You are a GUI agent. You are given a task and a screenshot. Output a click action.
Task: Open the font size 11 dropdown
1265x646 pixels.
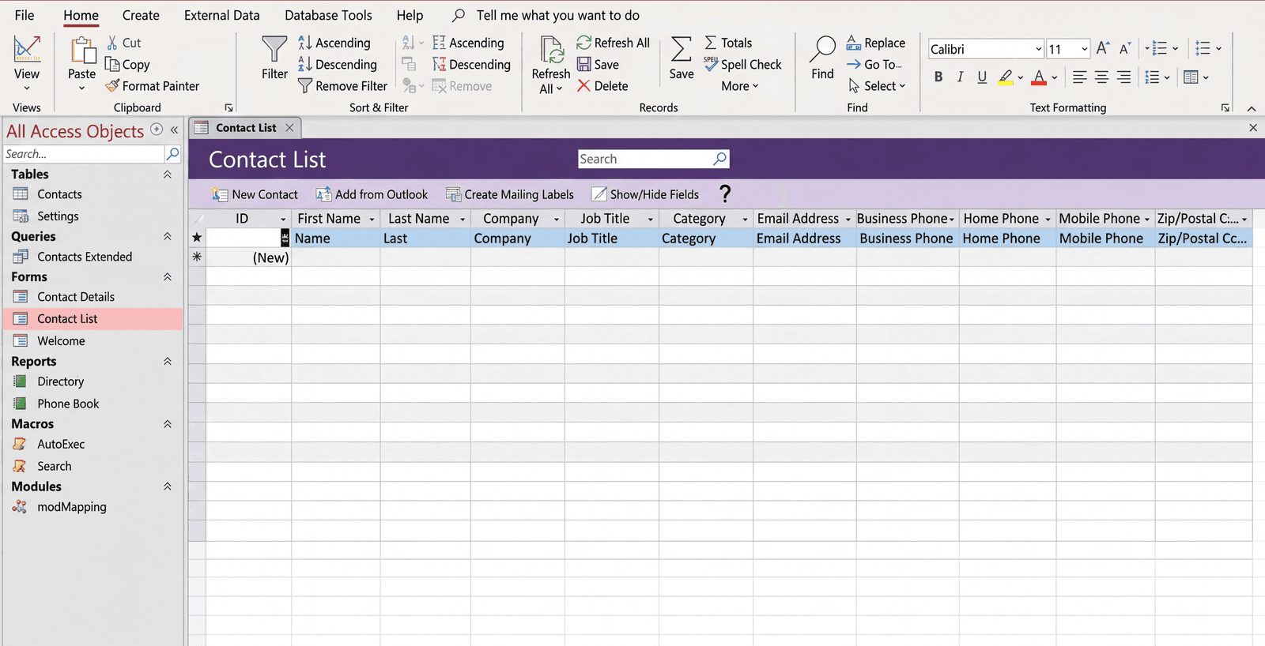(1084, 49)
